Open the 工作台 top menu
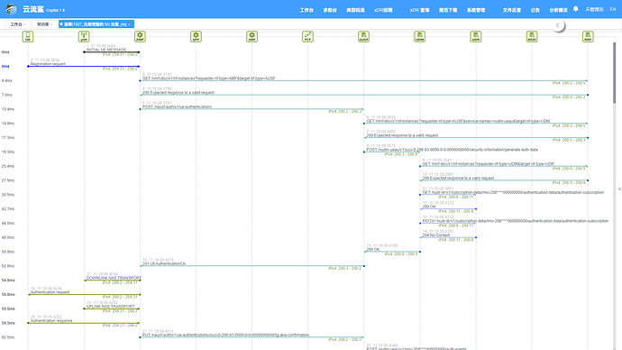The height and width of the screenshot is (350, 622). 306,10
